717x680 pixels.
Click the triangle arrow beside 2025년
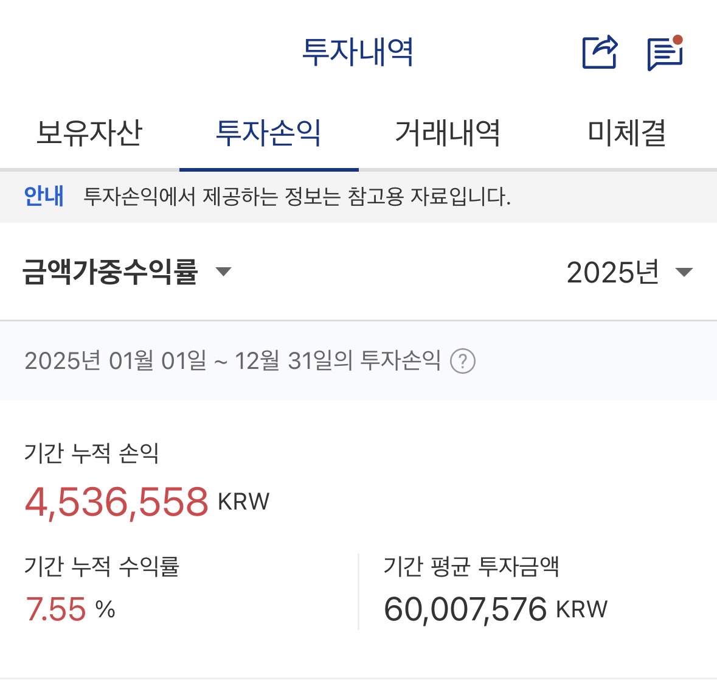(684, 272)
